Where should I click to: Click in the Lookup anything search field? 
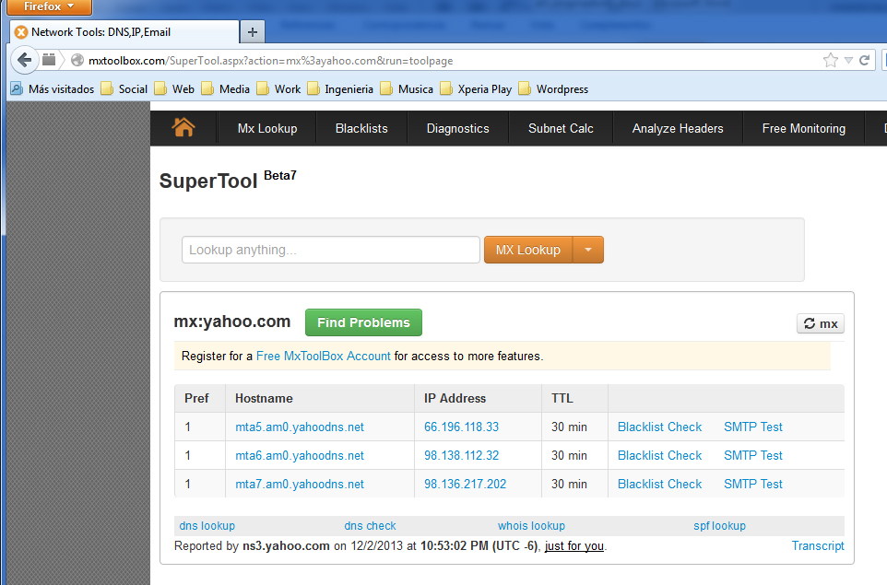point(331,250)
